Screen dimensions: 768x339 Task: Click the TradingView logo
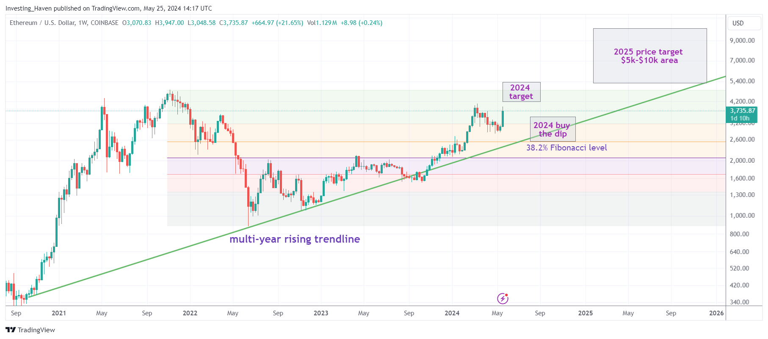(30, 330)
